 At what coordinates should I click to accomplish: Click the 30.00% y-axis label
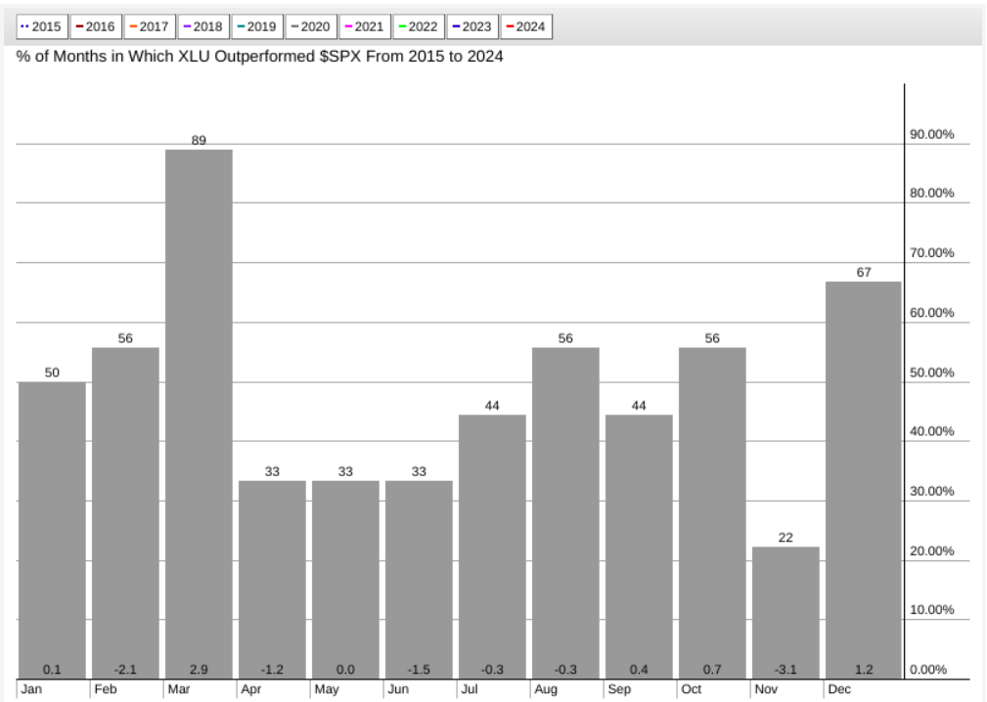pyautogui.click(x=931, y=491)
